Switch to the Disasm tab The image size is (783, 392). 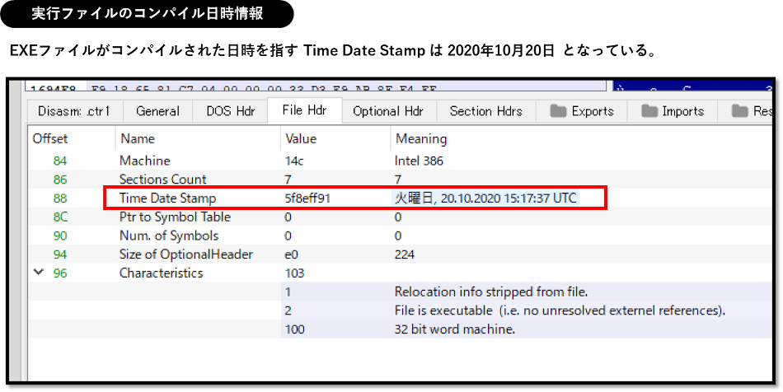(73, 111)
